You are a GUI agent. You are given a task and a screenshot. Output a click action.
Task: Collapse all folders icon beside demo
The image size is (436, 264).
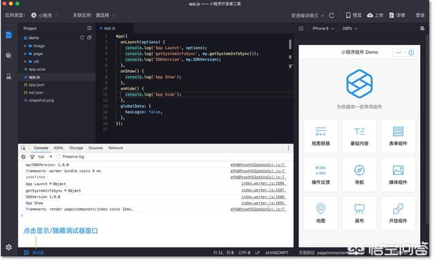point(89,37)
